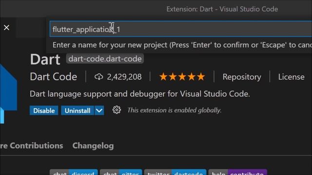Switch to the Feature Contributions tab

click(x=31, y=146)
